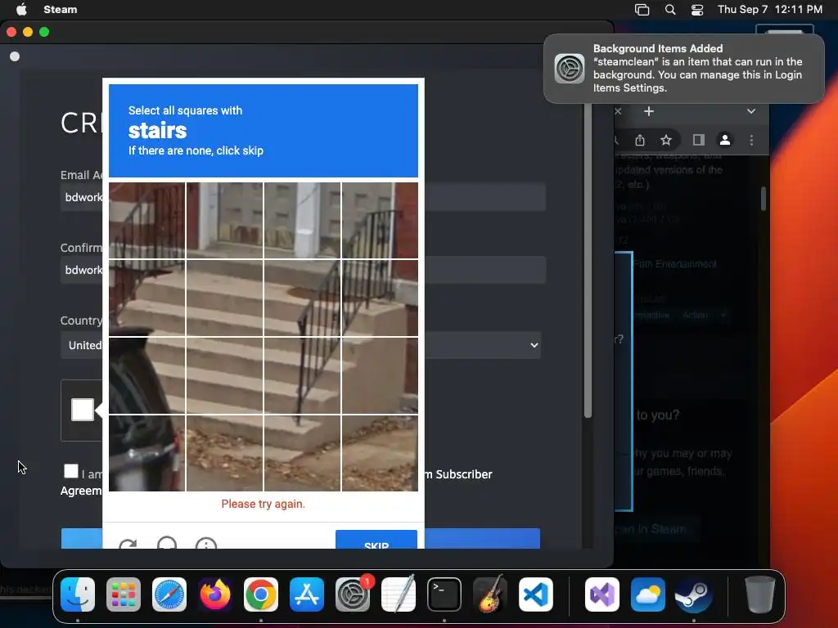This screenshot has height=628, width=838.
Task: Click the share icon in Chrome toolbar
Action: [x=640, y=140]
